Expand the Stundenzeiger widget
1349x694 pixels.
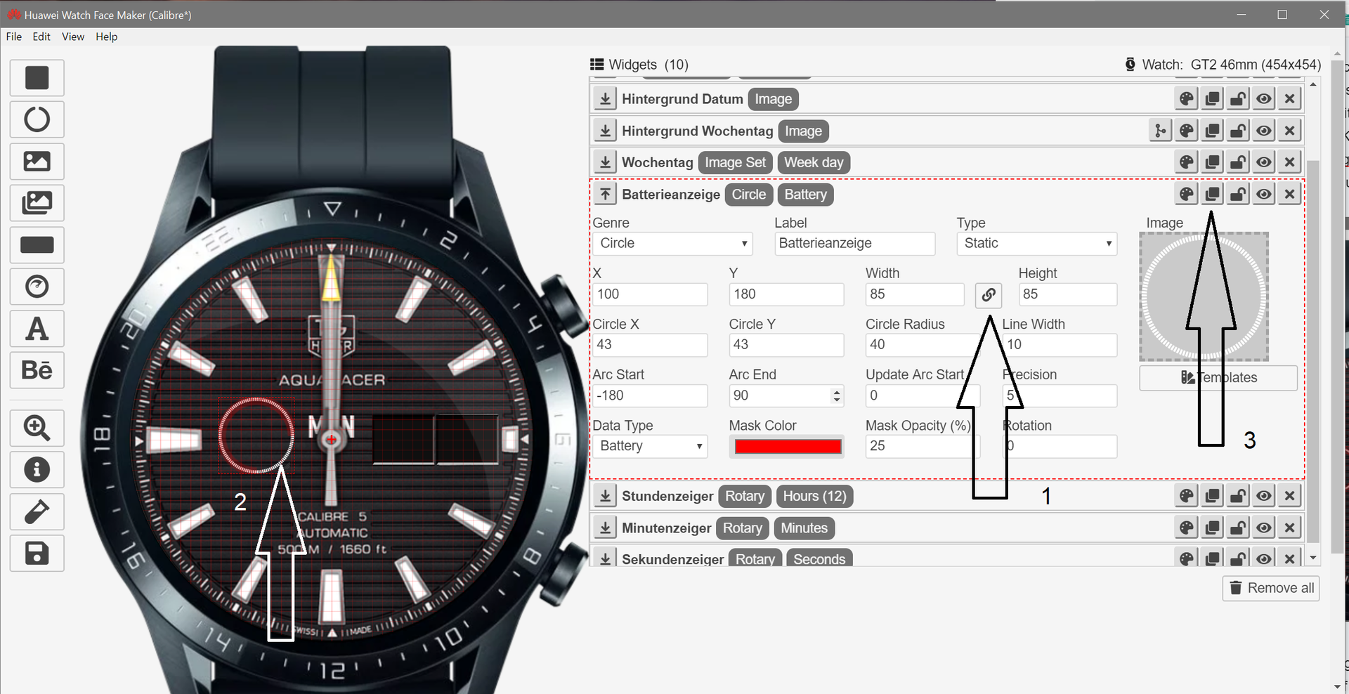pos(605,496)
